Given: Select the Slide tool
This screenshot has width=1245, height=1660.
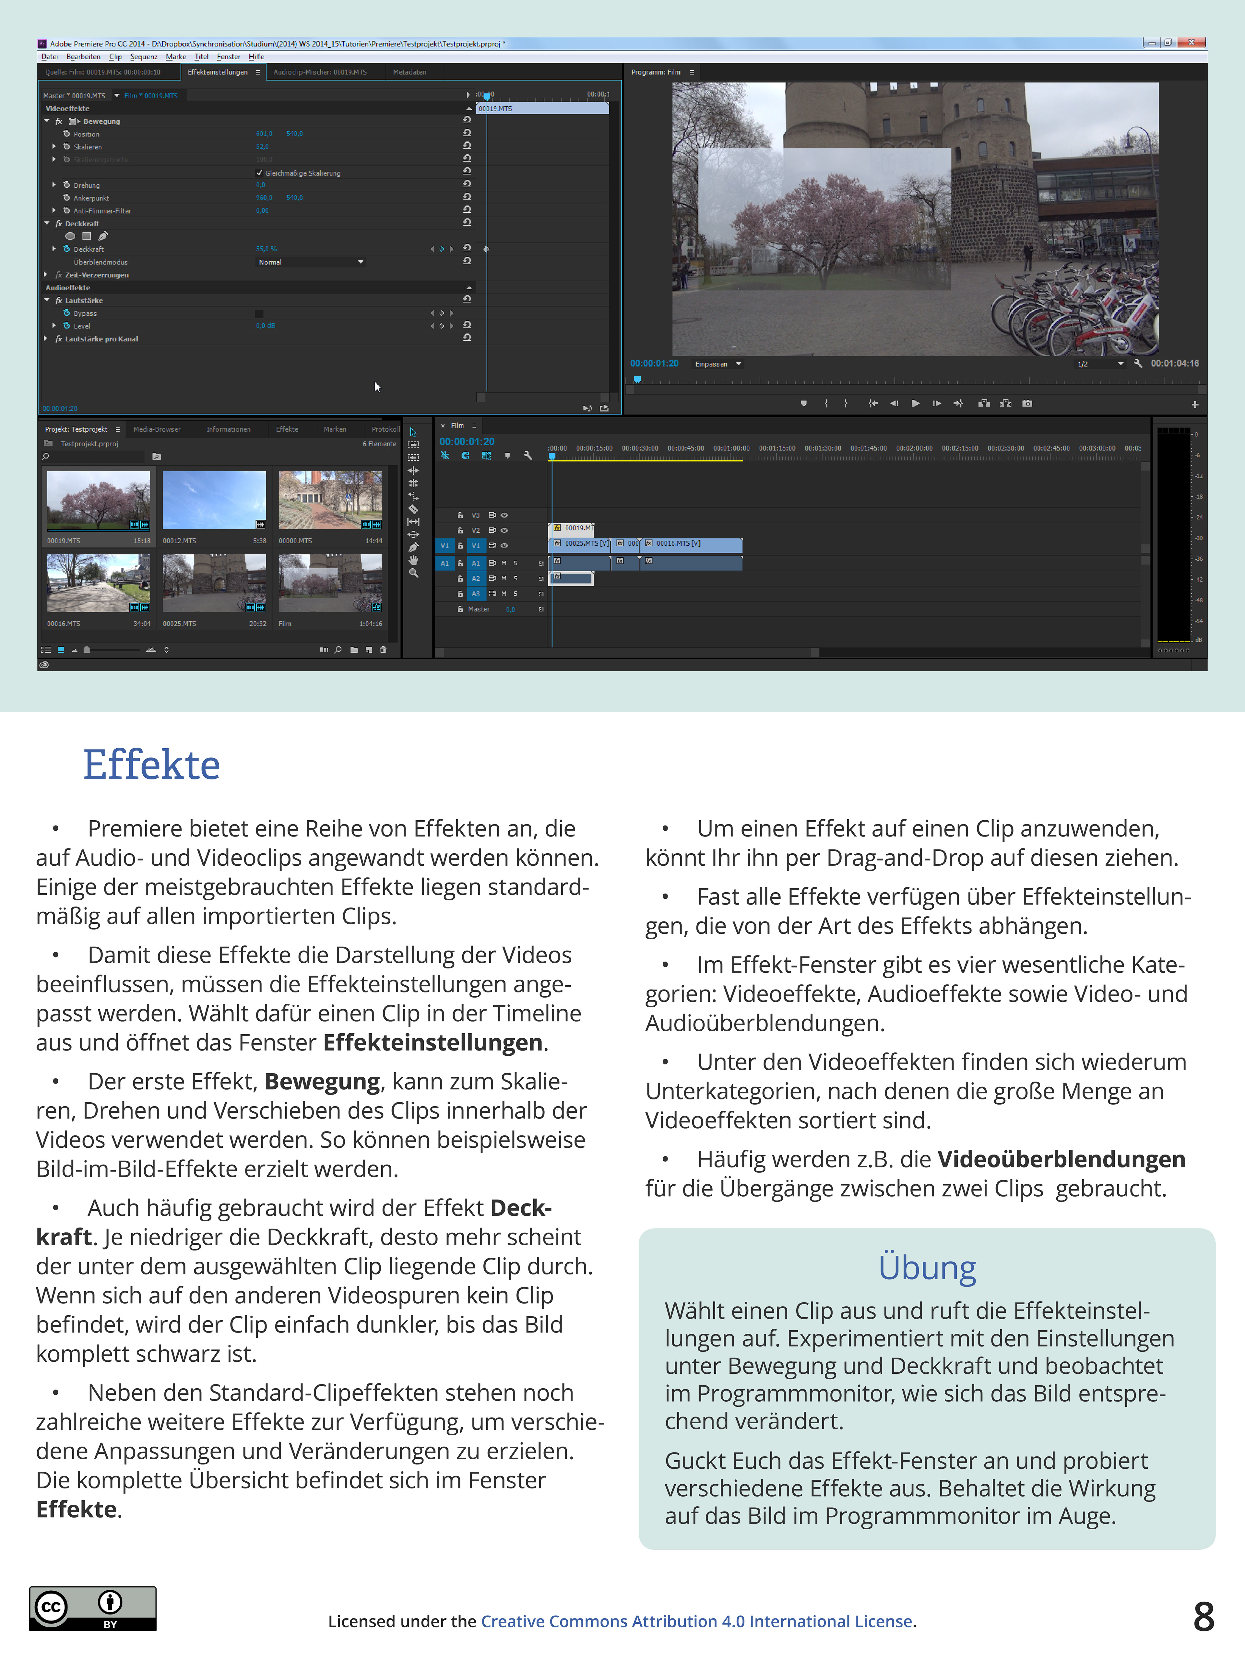Looking at the screenshot, I should coord(413,534).
